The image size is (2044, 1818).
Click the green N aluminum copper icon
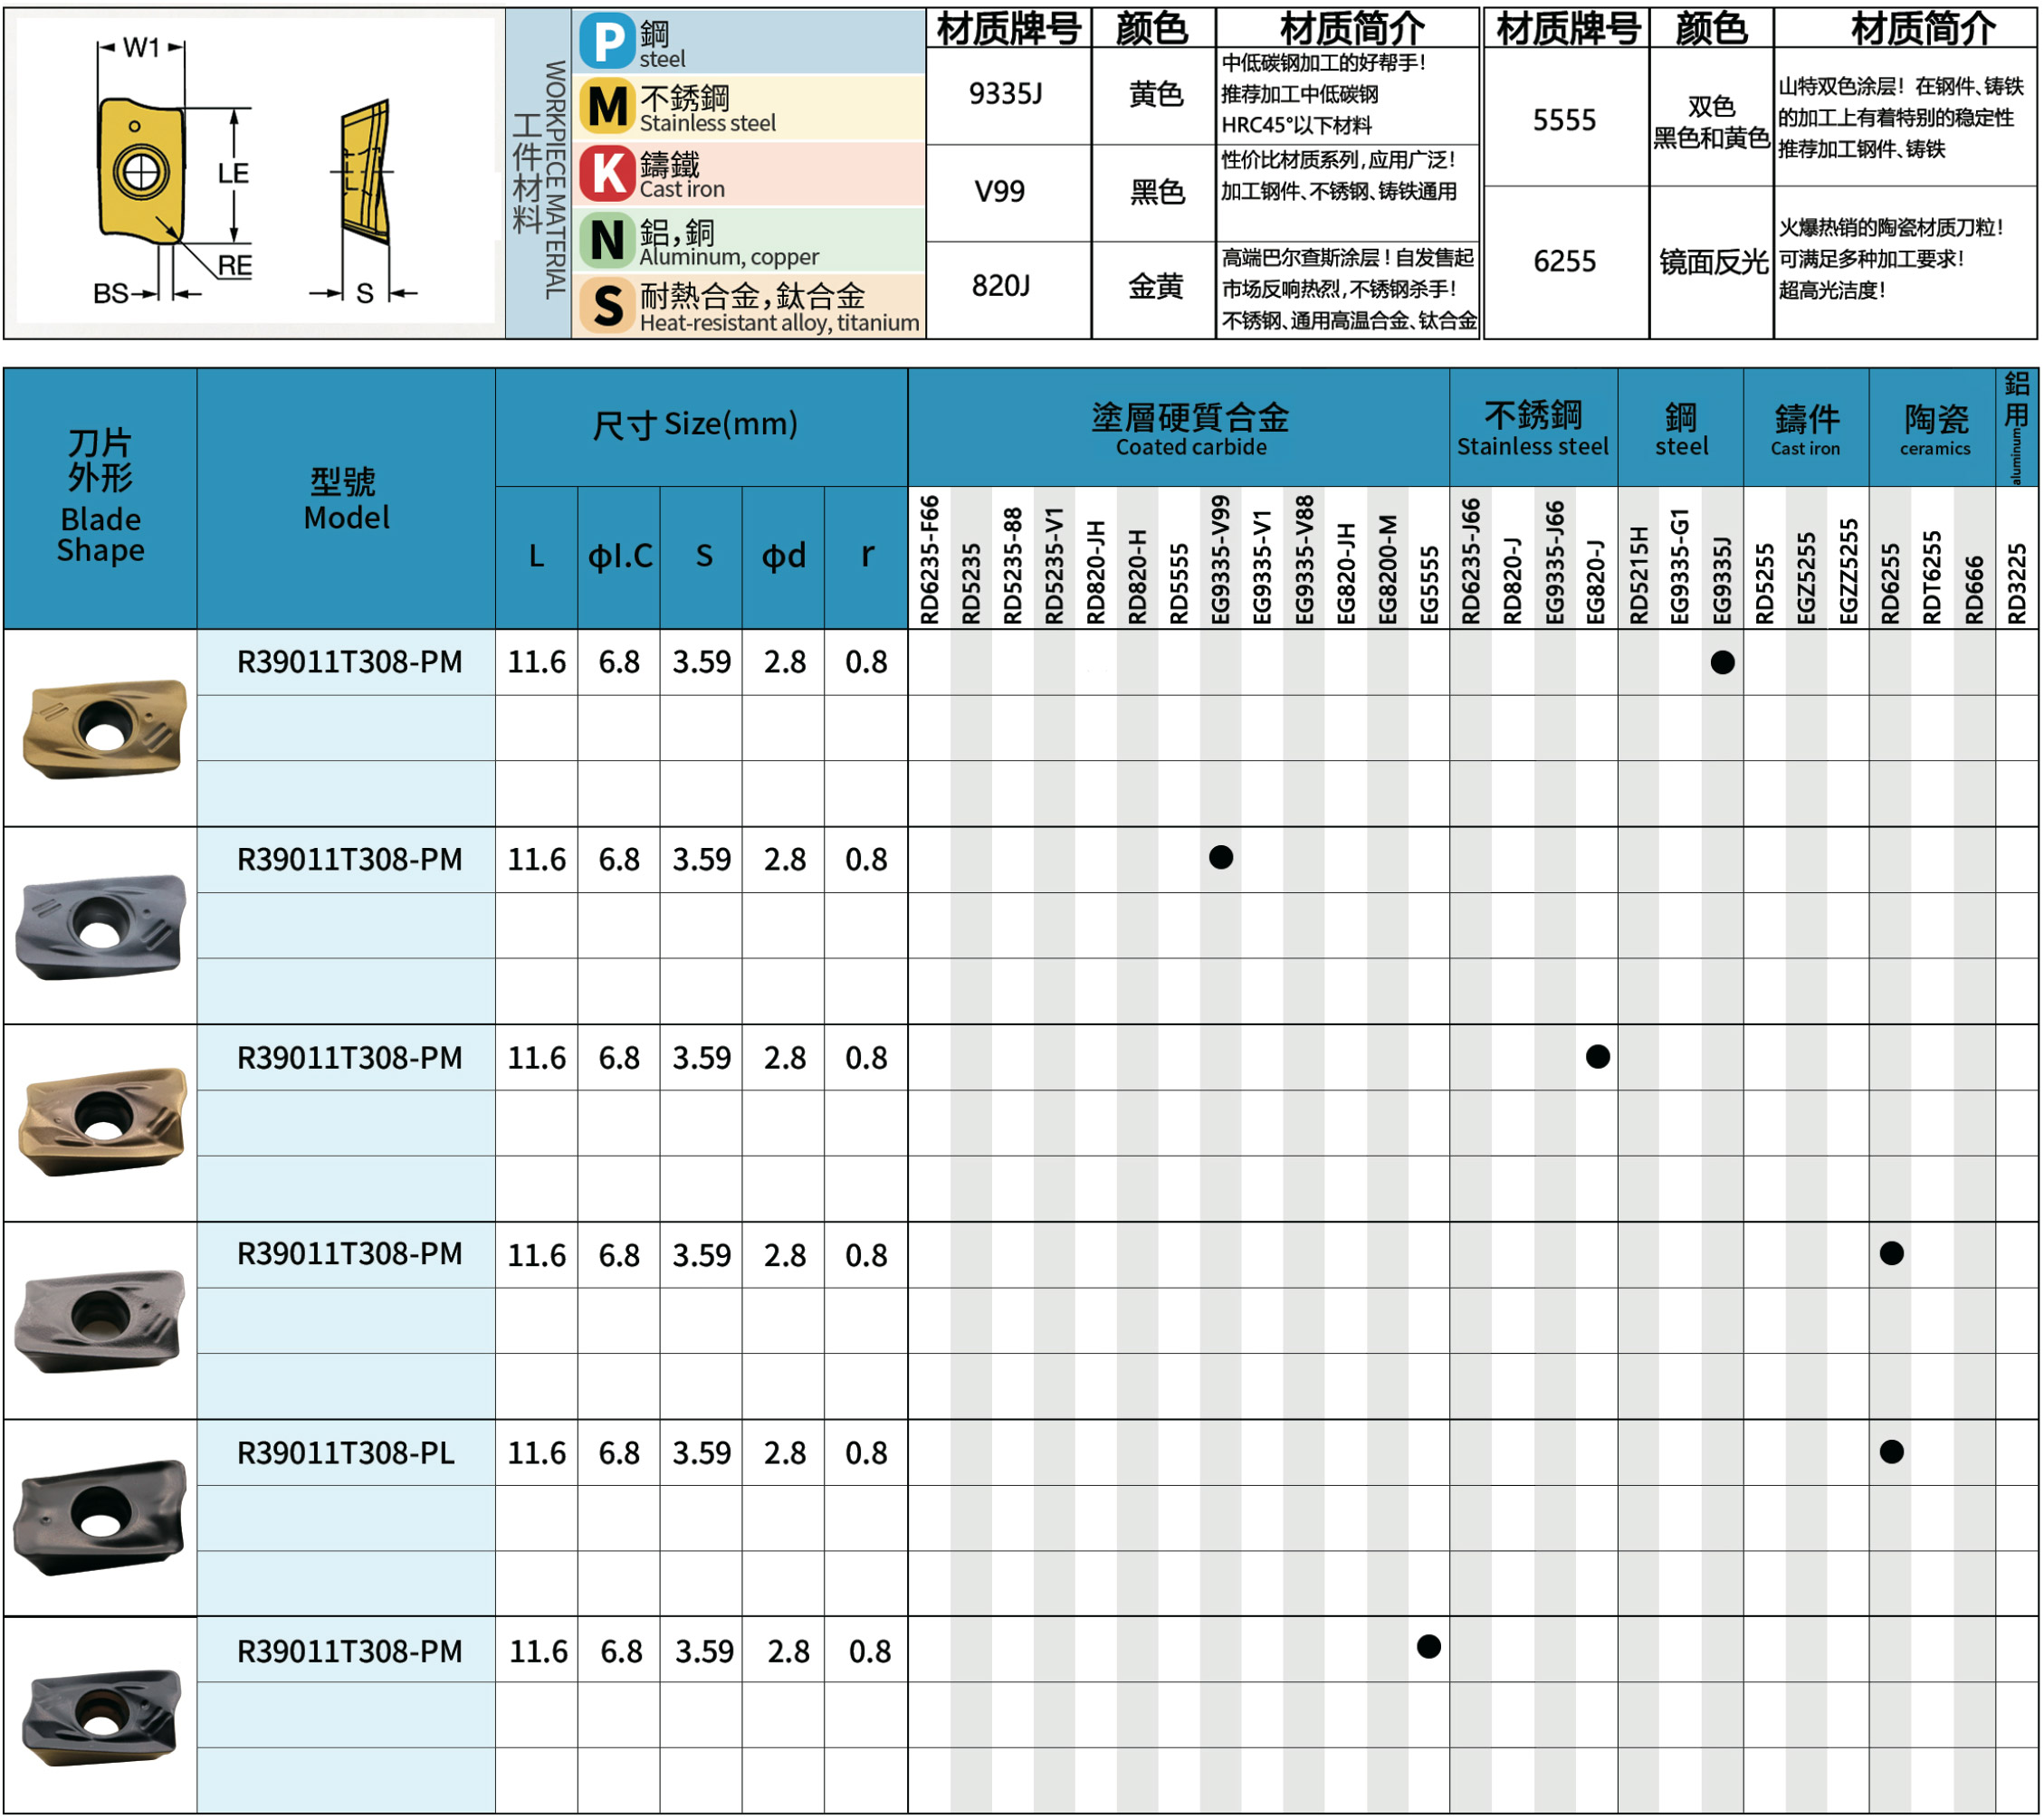pyautogui.click(x=607, y=240)
